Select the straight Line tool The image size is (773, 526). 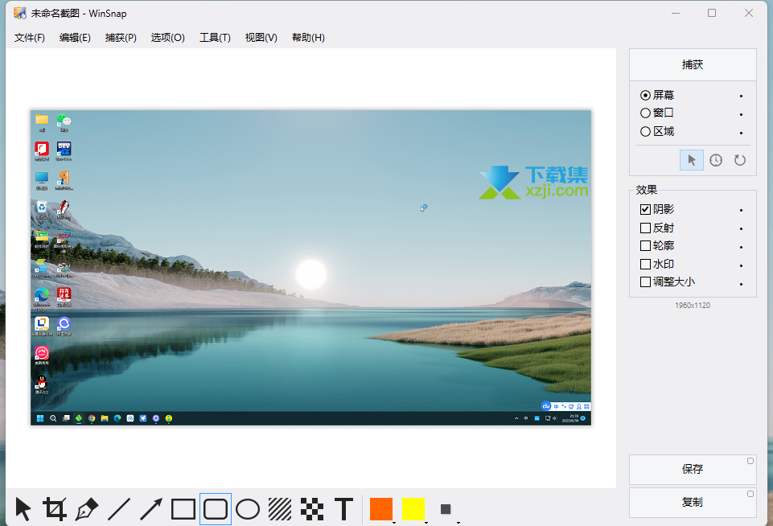pos(119,509)
